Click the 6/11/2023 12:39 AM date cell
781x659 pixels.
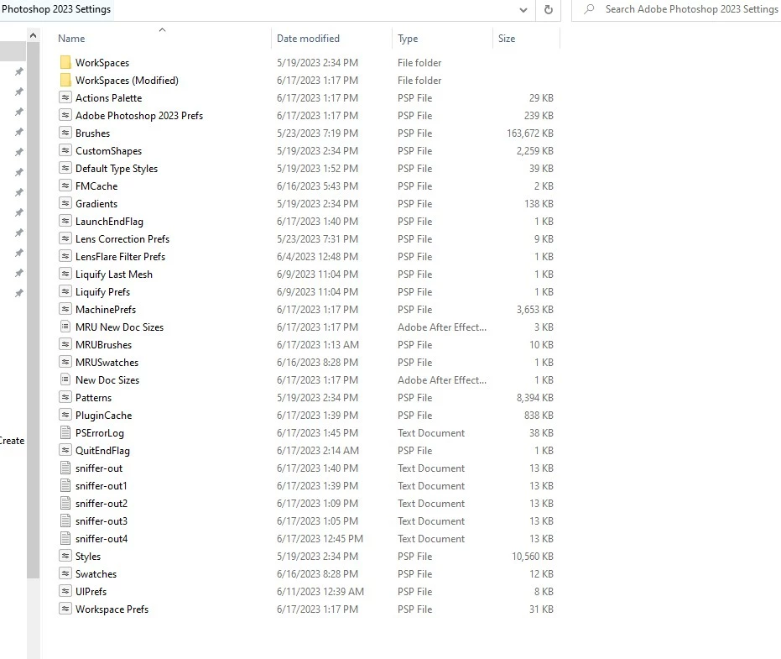coord(320,591)
